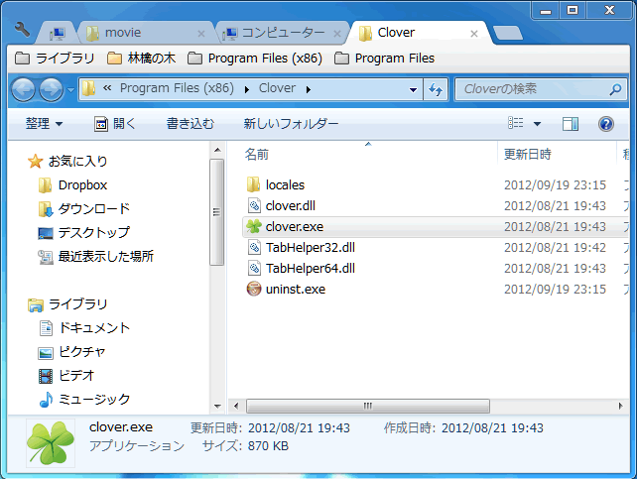Click the navigation pane scroll up arrow

[217, 150]
